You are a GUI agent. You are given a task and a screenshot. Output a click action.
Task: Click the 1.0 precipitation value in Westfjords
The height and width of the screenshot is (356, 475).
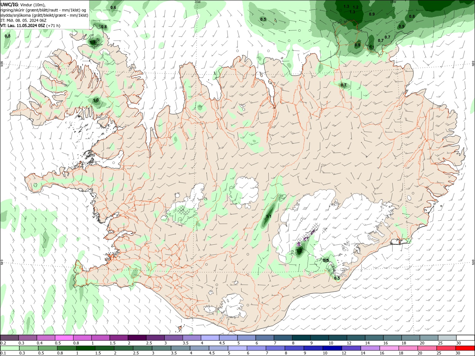point(96,100)
